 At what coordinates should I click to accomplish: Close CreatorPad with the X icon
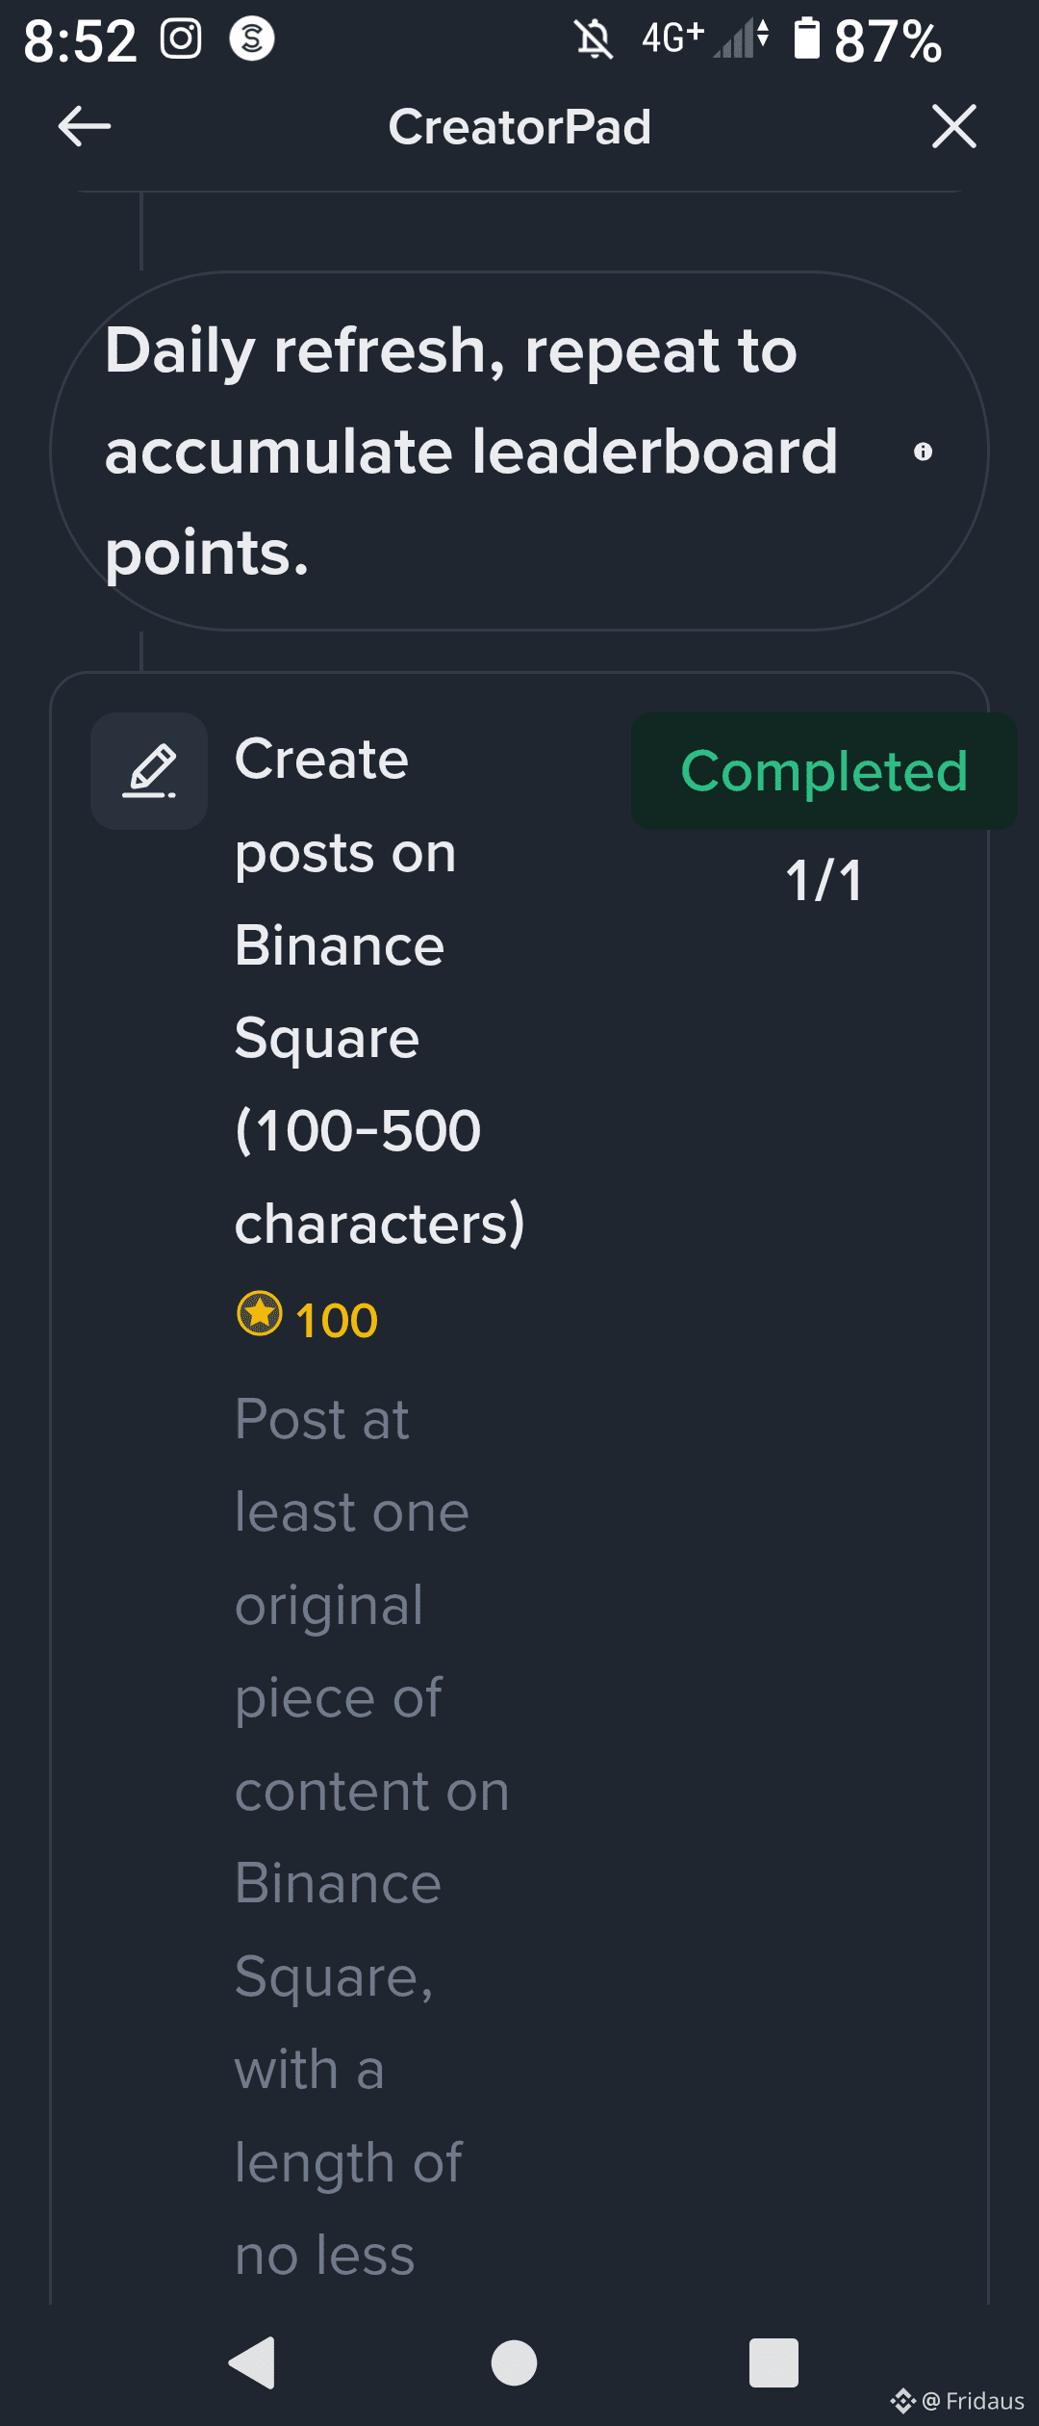tap(953, 126)
